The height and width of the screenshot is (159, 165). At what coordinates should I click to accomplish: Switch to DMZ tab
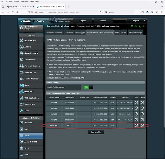117,33
